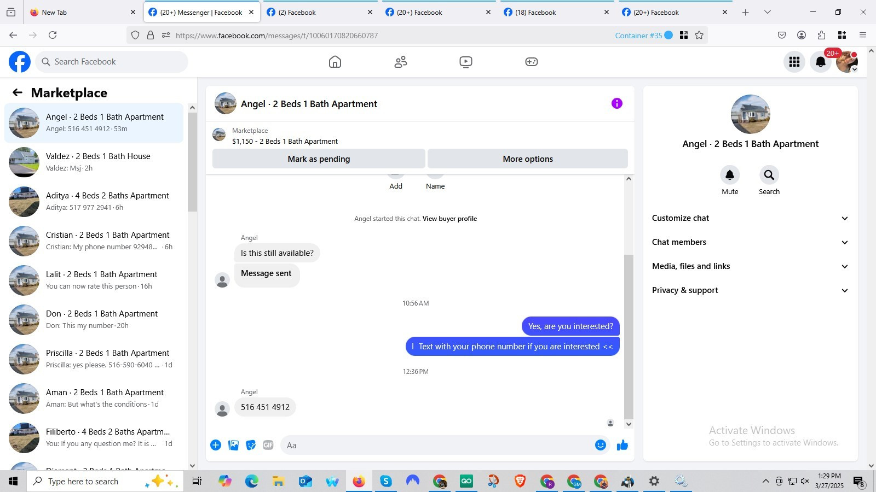Open the emoji picker
Screen dimensions: 876x492
(601, 445)
